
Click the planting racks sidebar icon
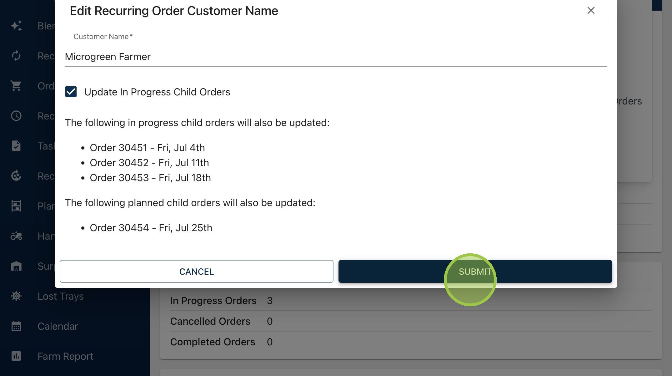point(16,206)
